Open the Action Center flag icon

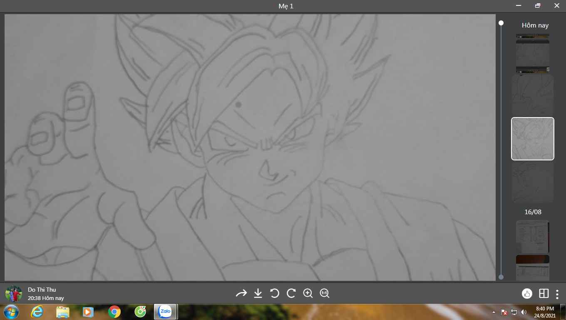504,312
